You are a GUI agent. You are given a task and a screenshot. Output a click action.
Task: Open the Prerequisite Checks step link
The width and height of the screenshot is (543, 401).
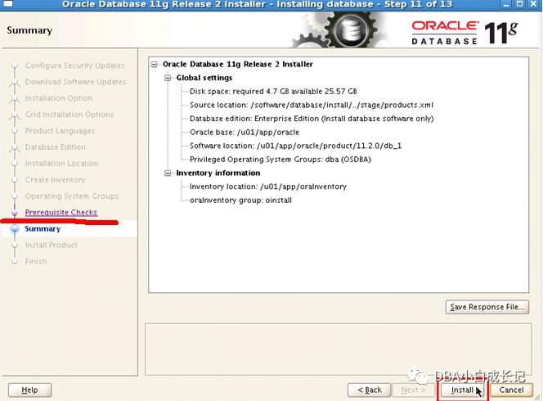click(x=61, y=213)
